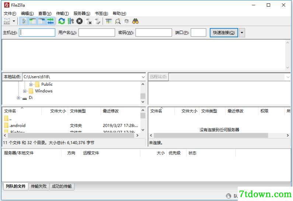The height and width of the screenshot is (201, 293).
Task: Select the Windows folder
Action: click(x=44, y=91)
